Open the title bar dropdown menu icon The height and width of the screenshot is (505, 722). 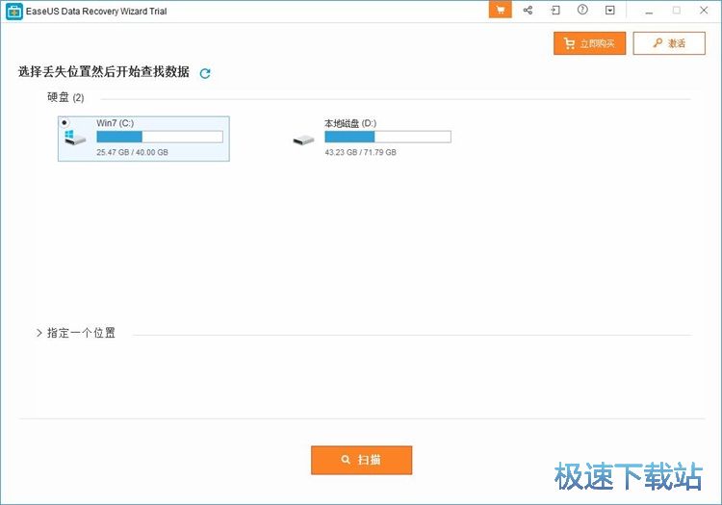(610, 11)
